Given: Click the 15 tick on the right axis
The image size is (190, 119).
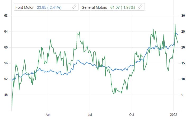Looking at the screenshot, I should (182, 63).
